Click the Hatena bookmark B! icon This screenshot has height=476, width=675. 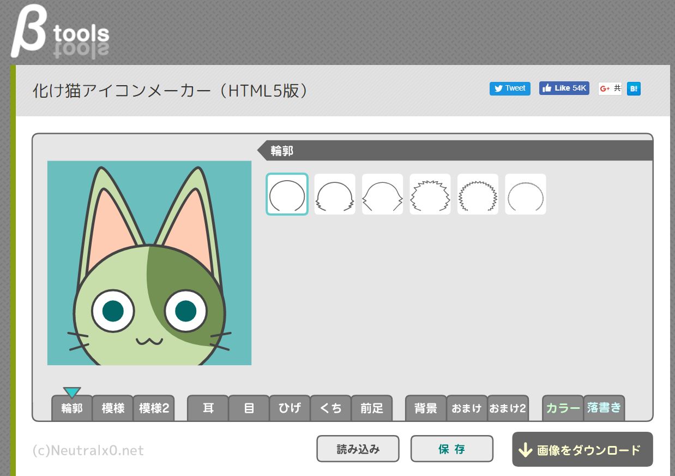click(634, 88)
